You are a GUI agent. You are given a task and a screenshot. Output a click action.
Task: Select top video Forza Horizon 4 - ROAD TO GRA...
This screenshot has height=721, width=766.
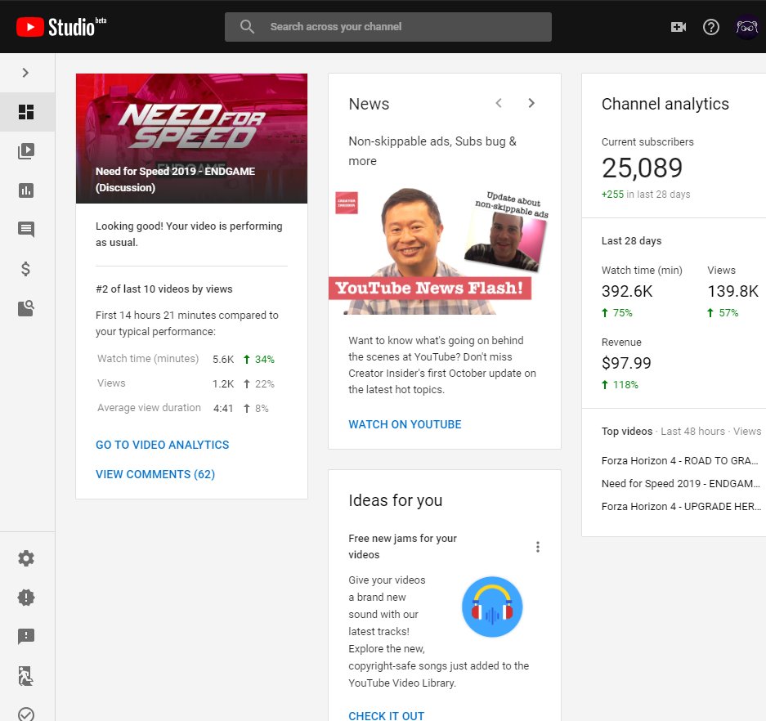[x=679, y=461]
